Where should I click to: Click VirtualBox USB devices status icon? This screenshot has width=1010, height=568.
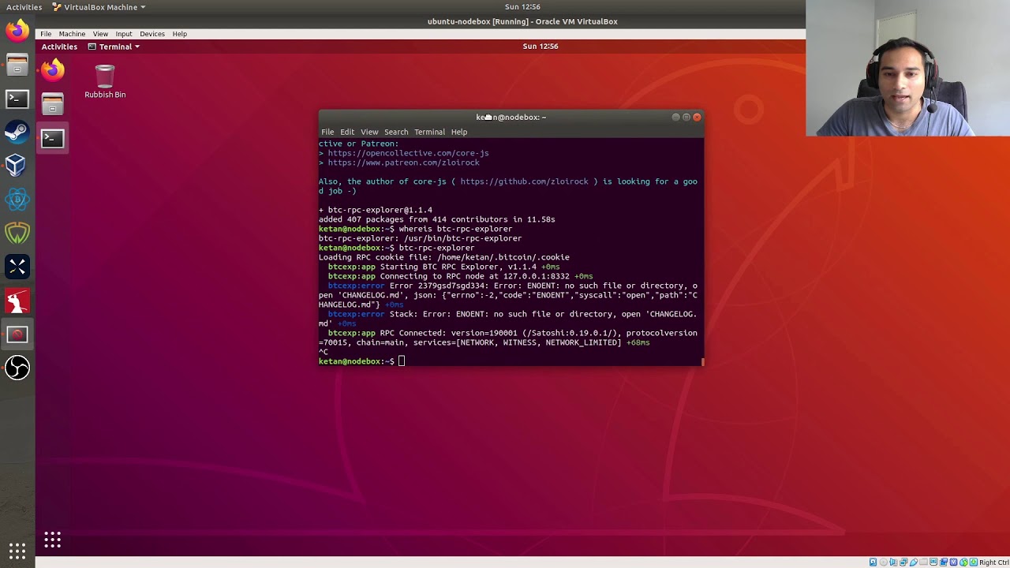coord(914,562)
